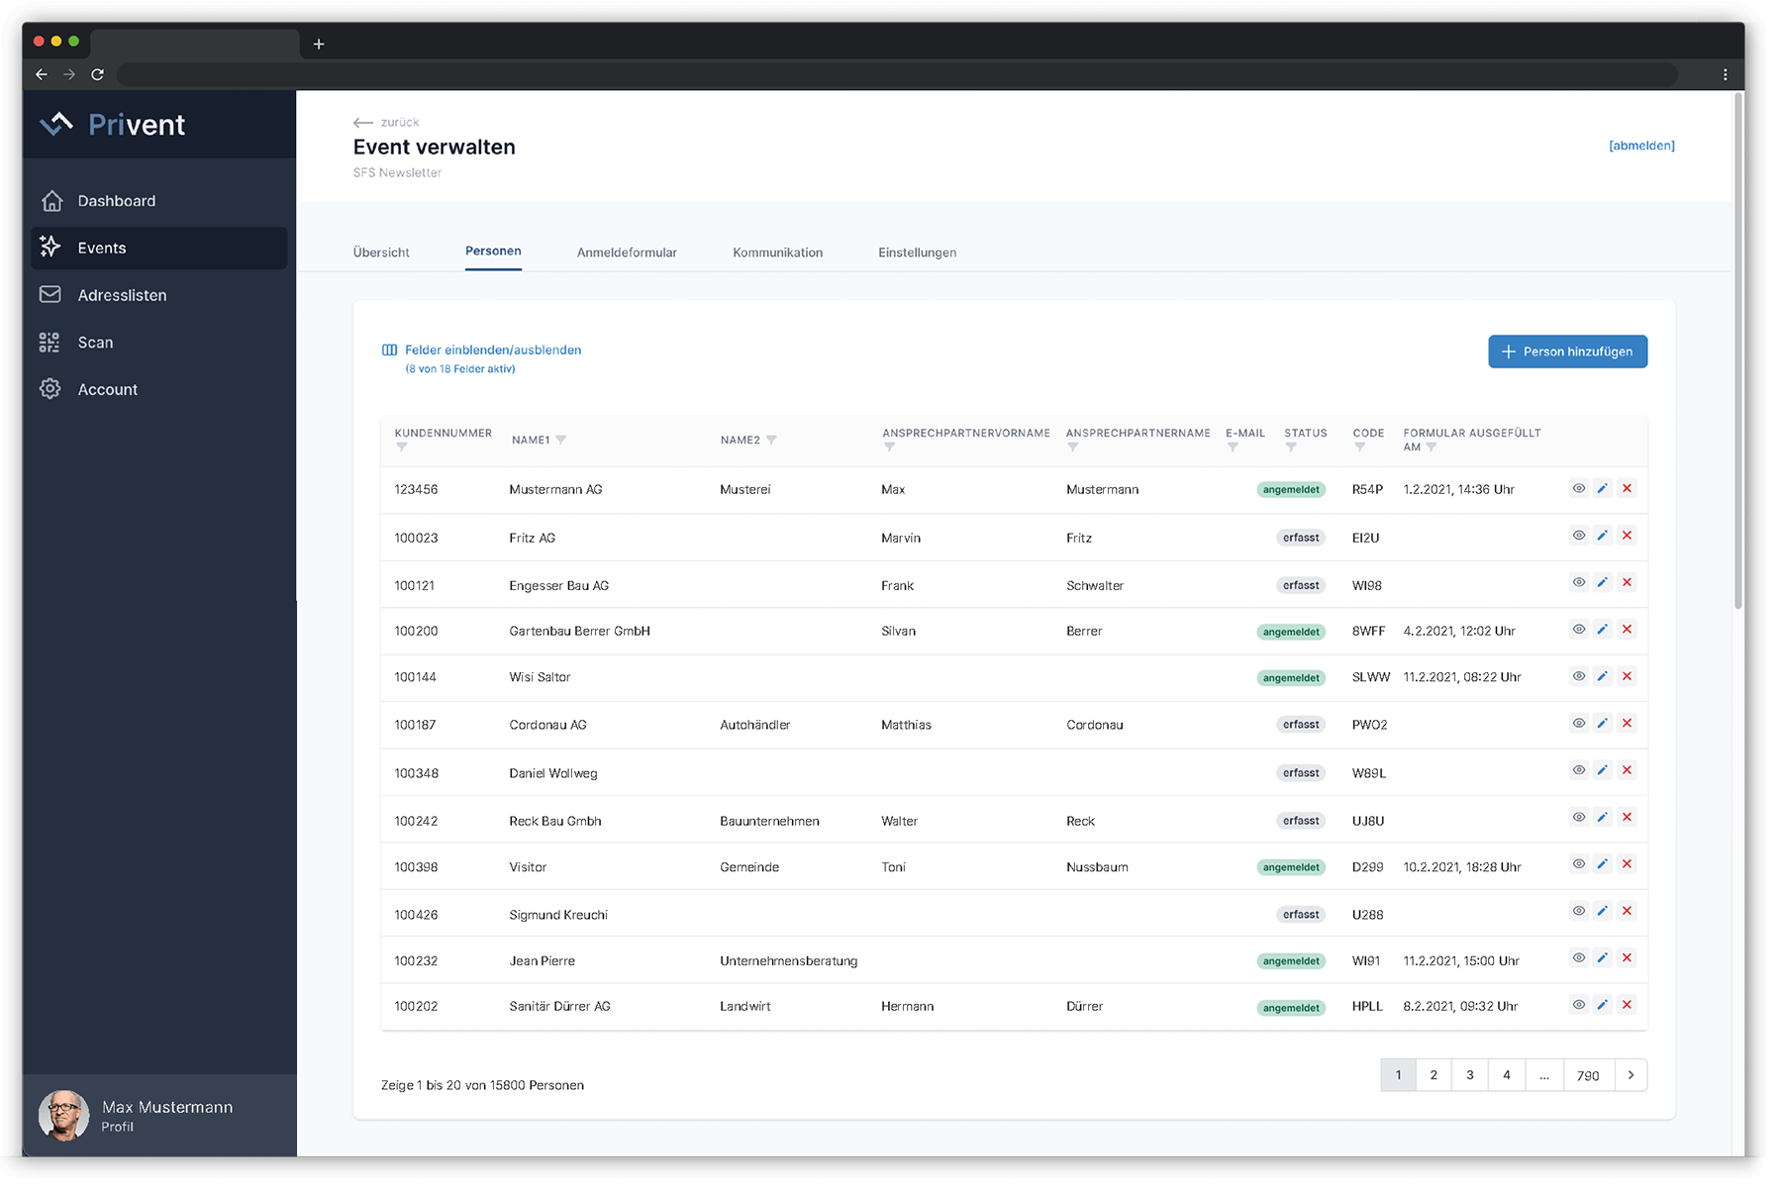1782x1199 pixels.
Task: Click Felder einblenden/ausblenden link
Action: click(492, 350)
